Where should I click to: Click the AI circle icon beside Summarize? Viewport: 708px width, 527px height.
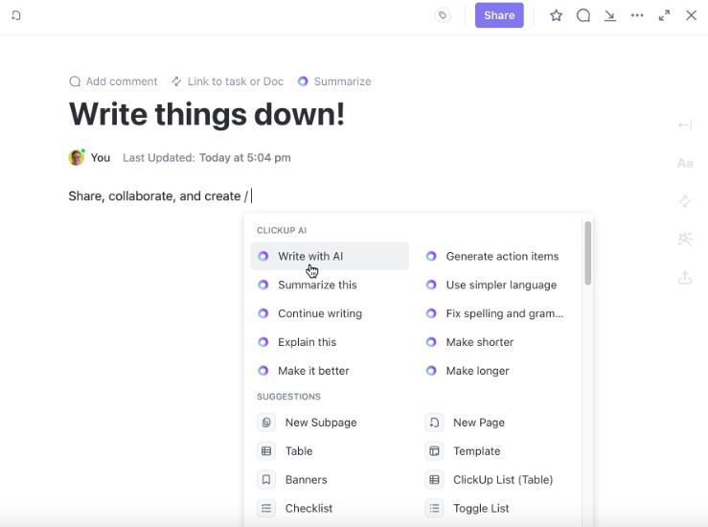(x=303, y=81)
